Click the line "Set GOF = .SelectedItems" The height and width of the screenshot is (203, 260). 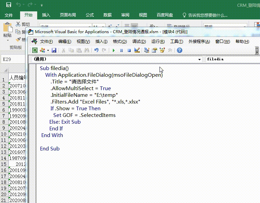(84, 115)
